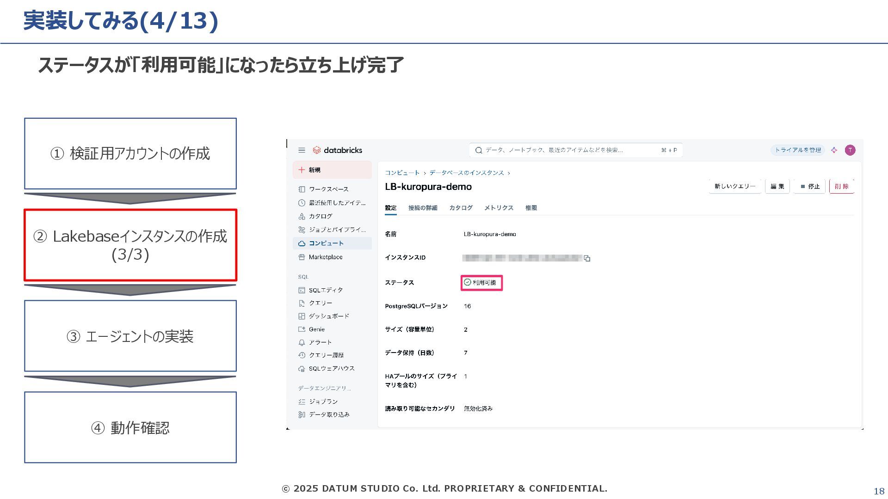Viewport: 888px width, 499px height.
Task: Click the PostgreSQLバージョン value 16
Action: coord(467,306)
